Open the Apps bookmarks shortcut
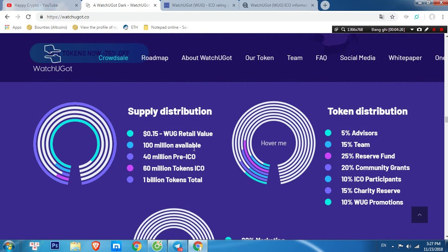 tap(13, 27)
